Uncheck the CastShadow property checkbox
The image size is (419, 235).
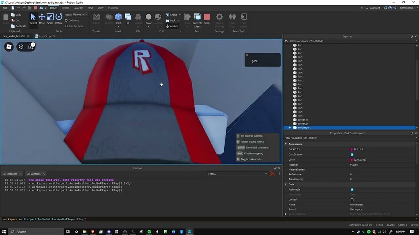click(352, 155)
